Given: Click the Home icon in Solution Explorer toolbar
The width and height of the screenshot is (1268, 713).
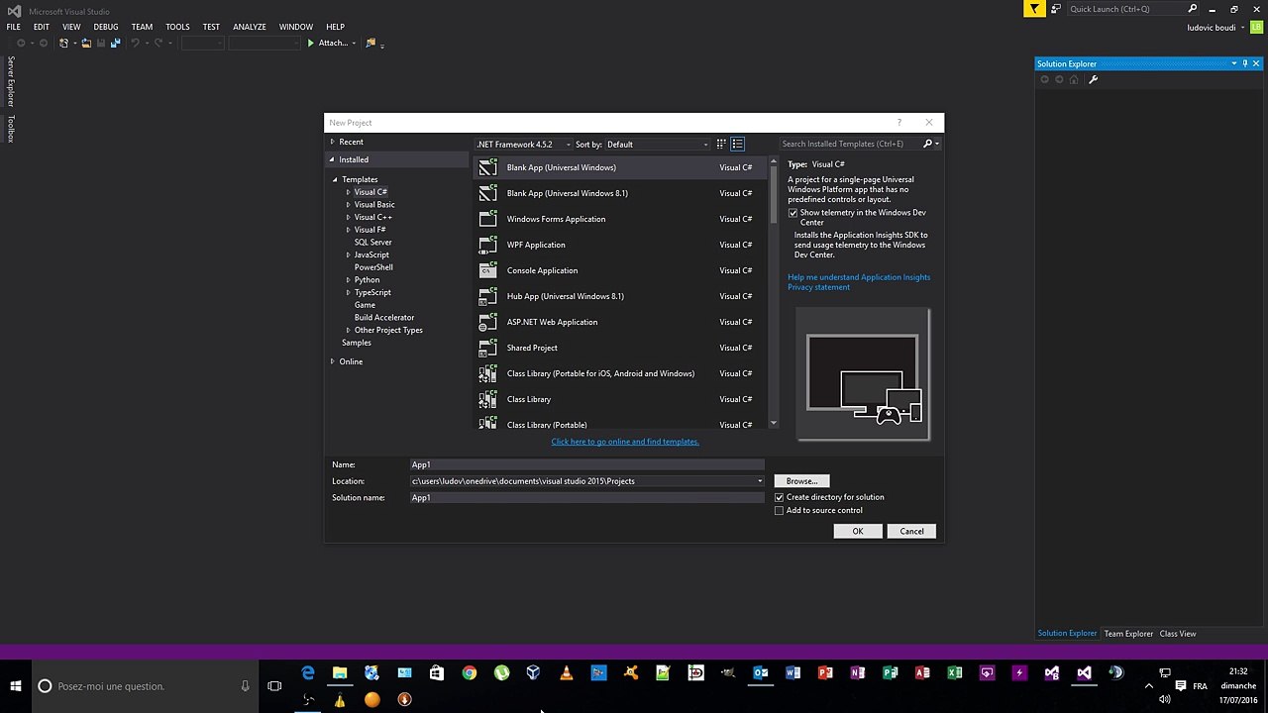Looking at the screenshot, I should (x=1074, y=79).
